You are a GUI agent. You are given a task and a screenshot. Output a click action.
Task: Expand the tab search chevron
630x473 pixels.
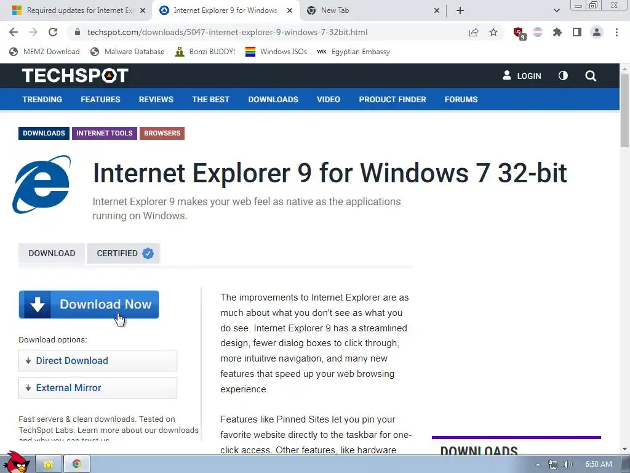point(556,10)
